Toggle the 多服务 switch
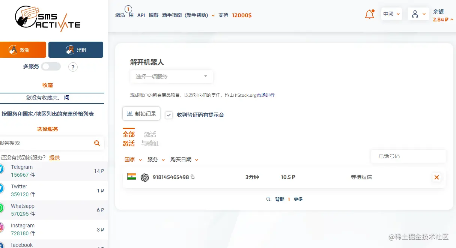Screen dimensions: 456x248 pyautogui.click(x=51, y=66)
